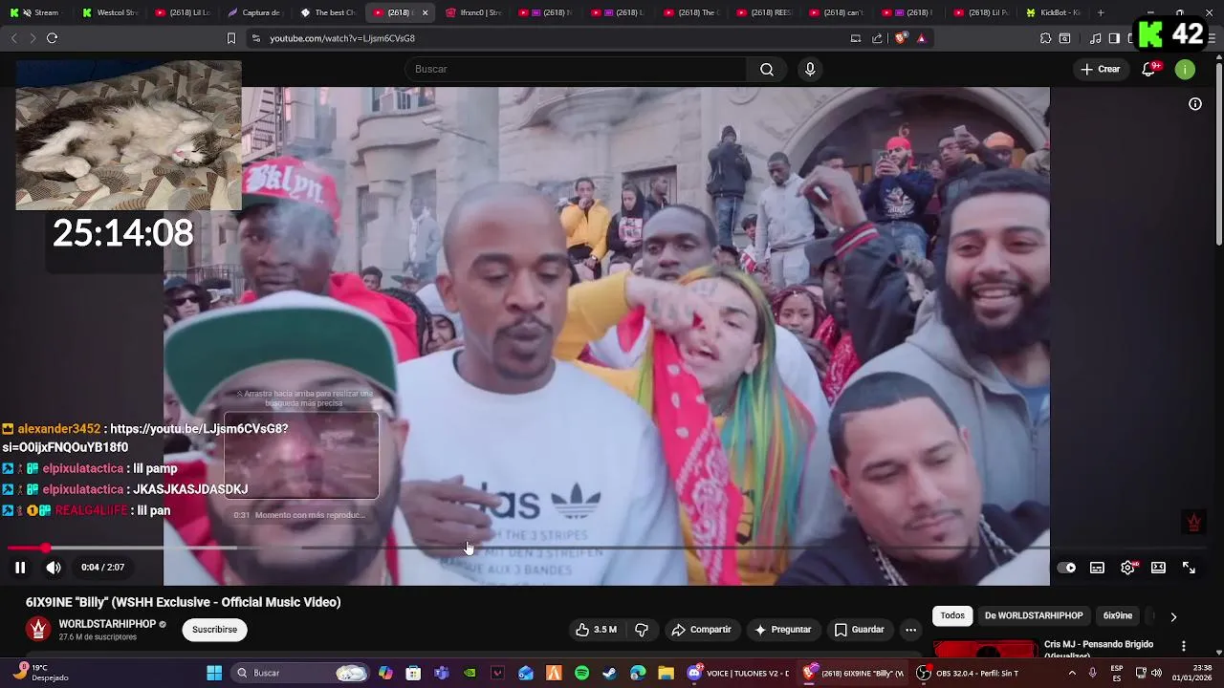
Task: Open more actions three-dot menu beside Guardar
Action: 910,630
